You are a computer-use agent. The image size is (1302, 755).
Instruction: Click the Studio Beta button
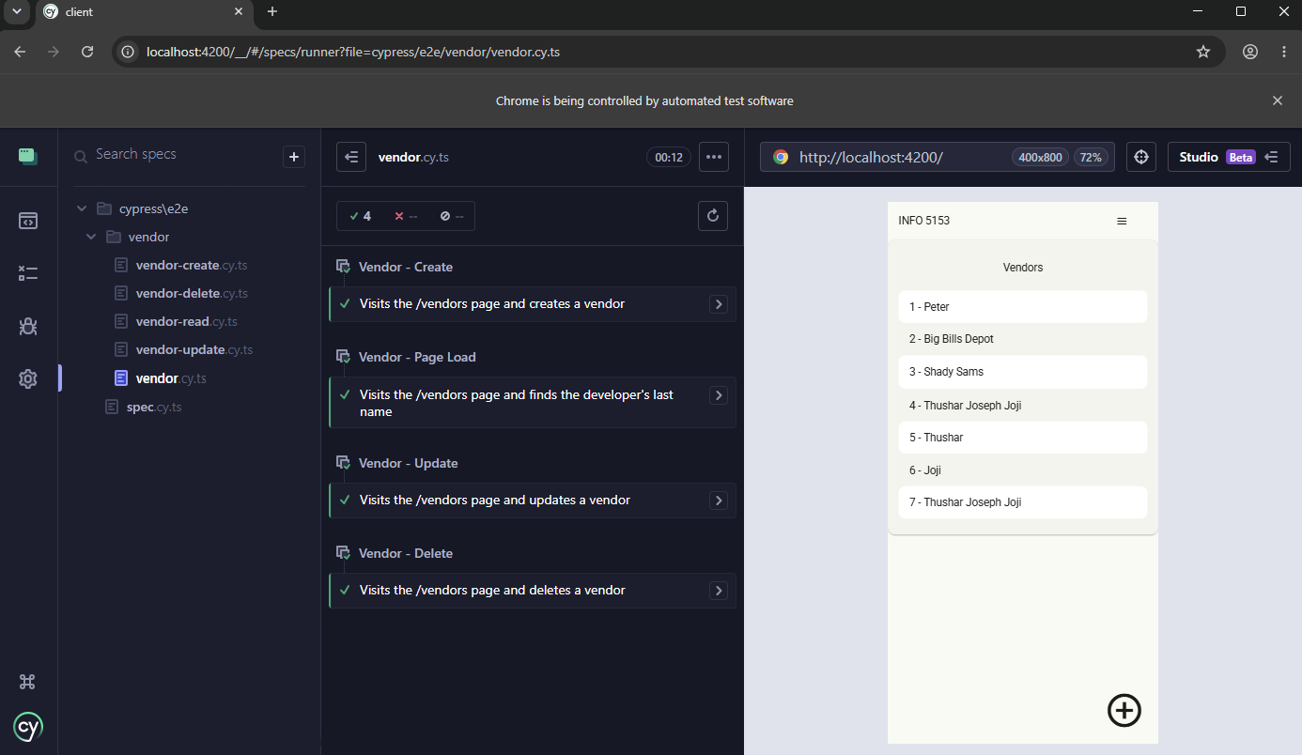pos(1229,157)
